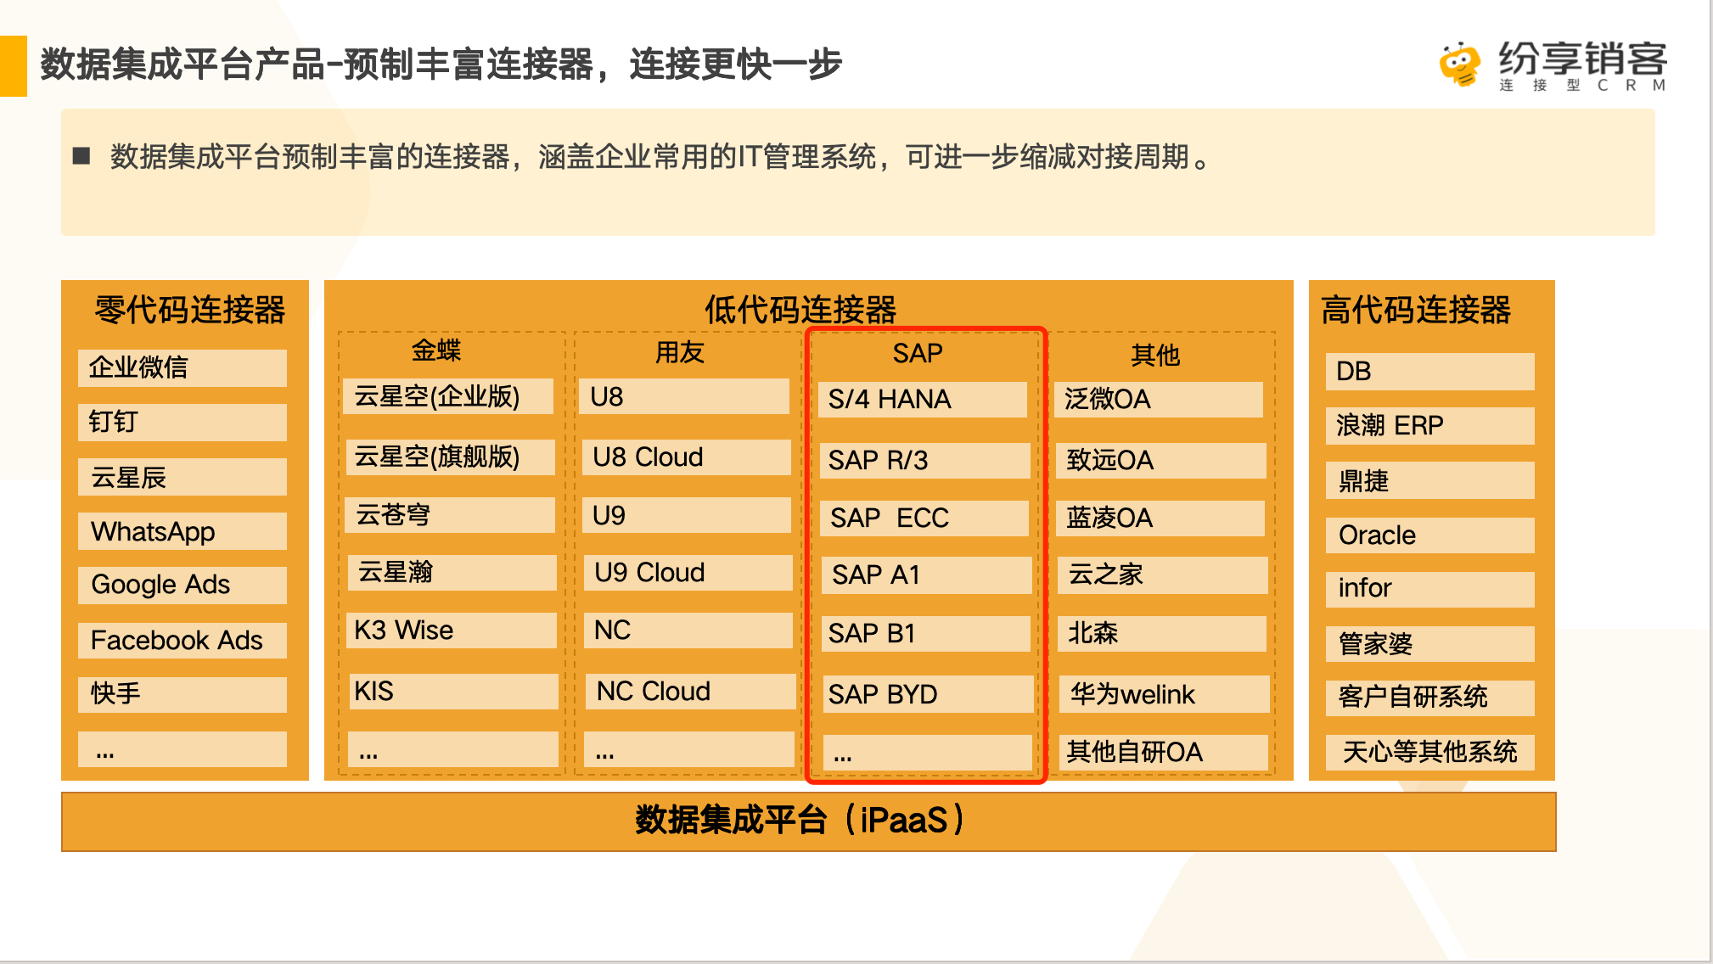Click the KIS connector box
The width and height of the screenshot is (1713, 964).
pyautogui.click(x=453, y=691)
